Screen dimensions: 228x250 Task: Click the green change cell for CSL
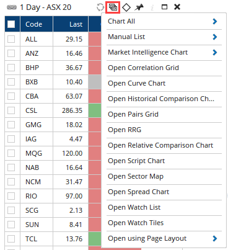(95, 110)
